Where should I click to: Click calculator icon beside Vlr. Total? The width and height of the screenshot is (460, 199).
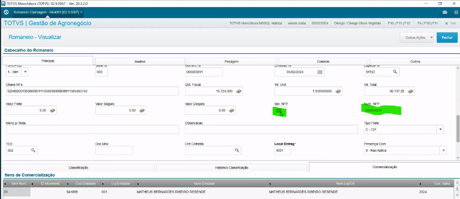coord(411,91)
